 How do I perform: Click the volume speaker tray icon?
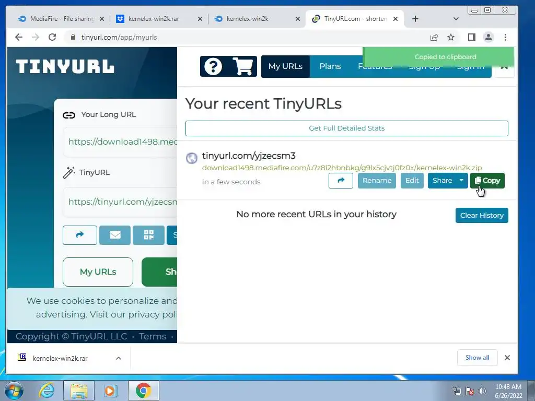coord(482,391)
